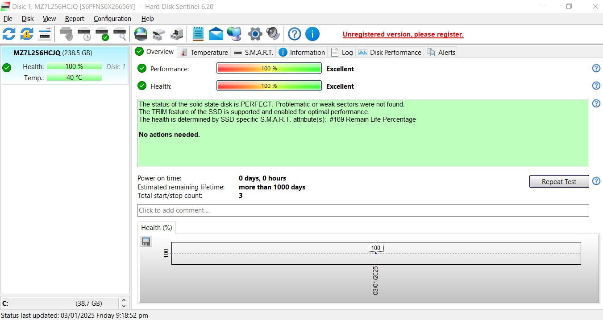
Task: Click the blue info circle toolbar icon
Action: [x=312, y=34]
